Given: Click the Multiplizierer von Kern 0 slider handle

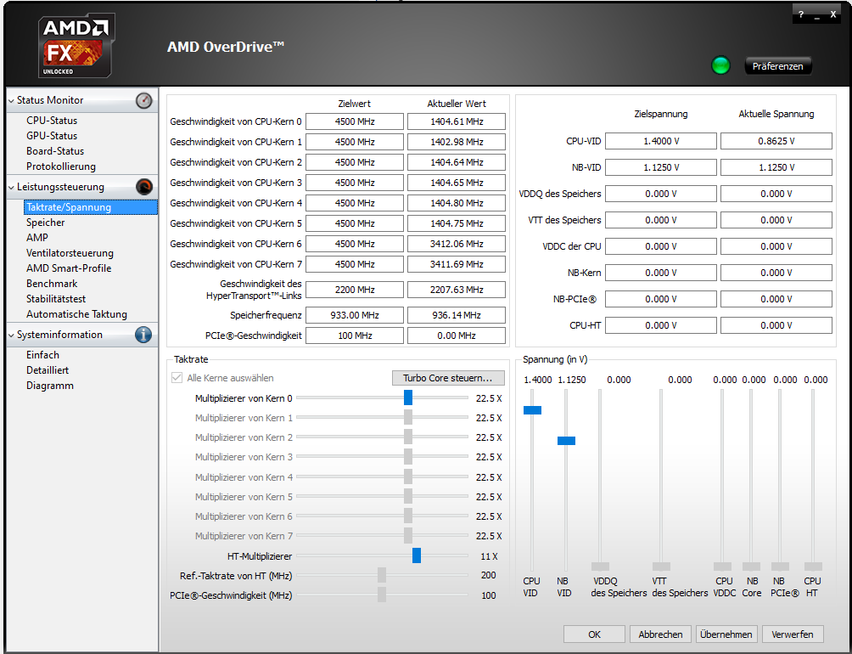Looking at the screenshot, I should pos(408,398).
